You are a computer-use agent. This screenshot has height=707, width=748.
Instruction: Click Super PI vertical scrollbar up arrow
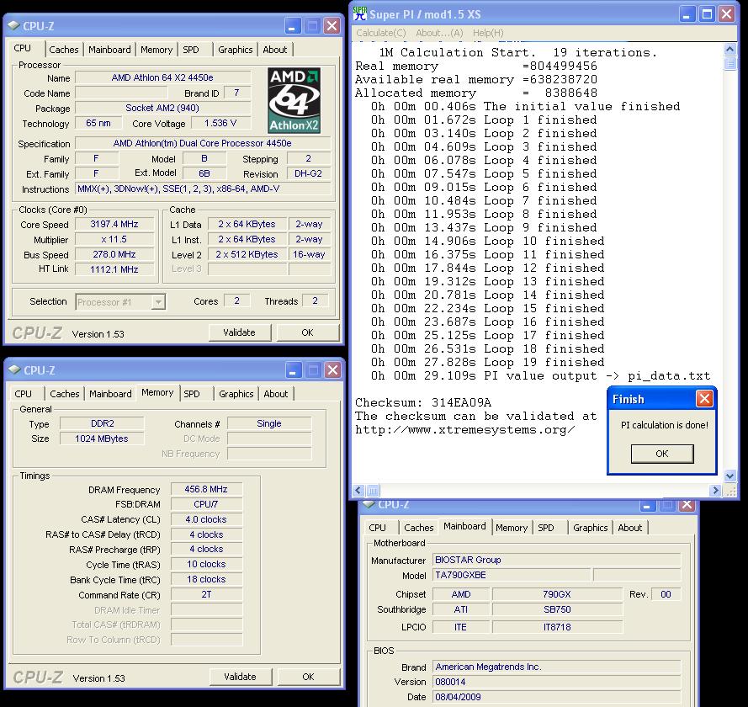[x=729, y=49]
